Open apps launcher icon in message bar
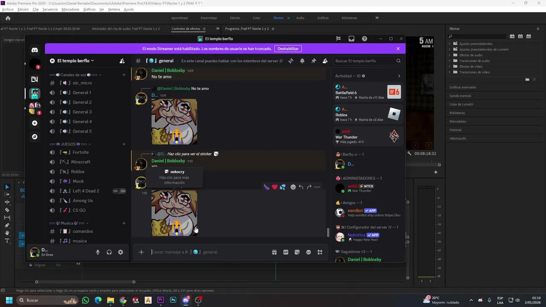The height and width of the screenshot is (307, 546). pos(320,252)
